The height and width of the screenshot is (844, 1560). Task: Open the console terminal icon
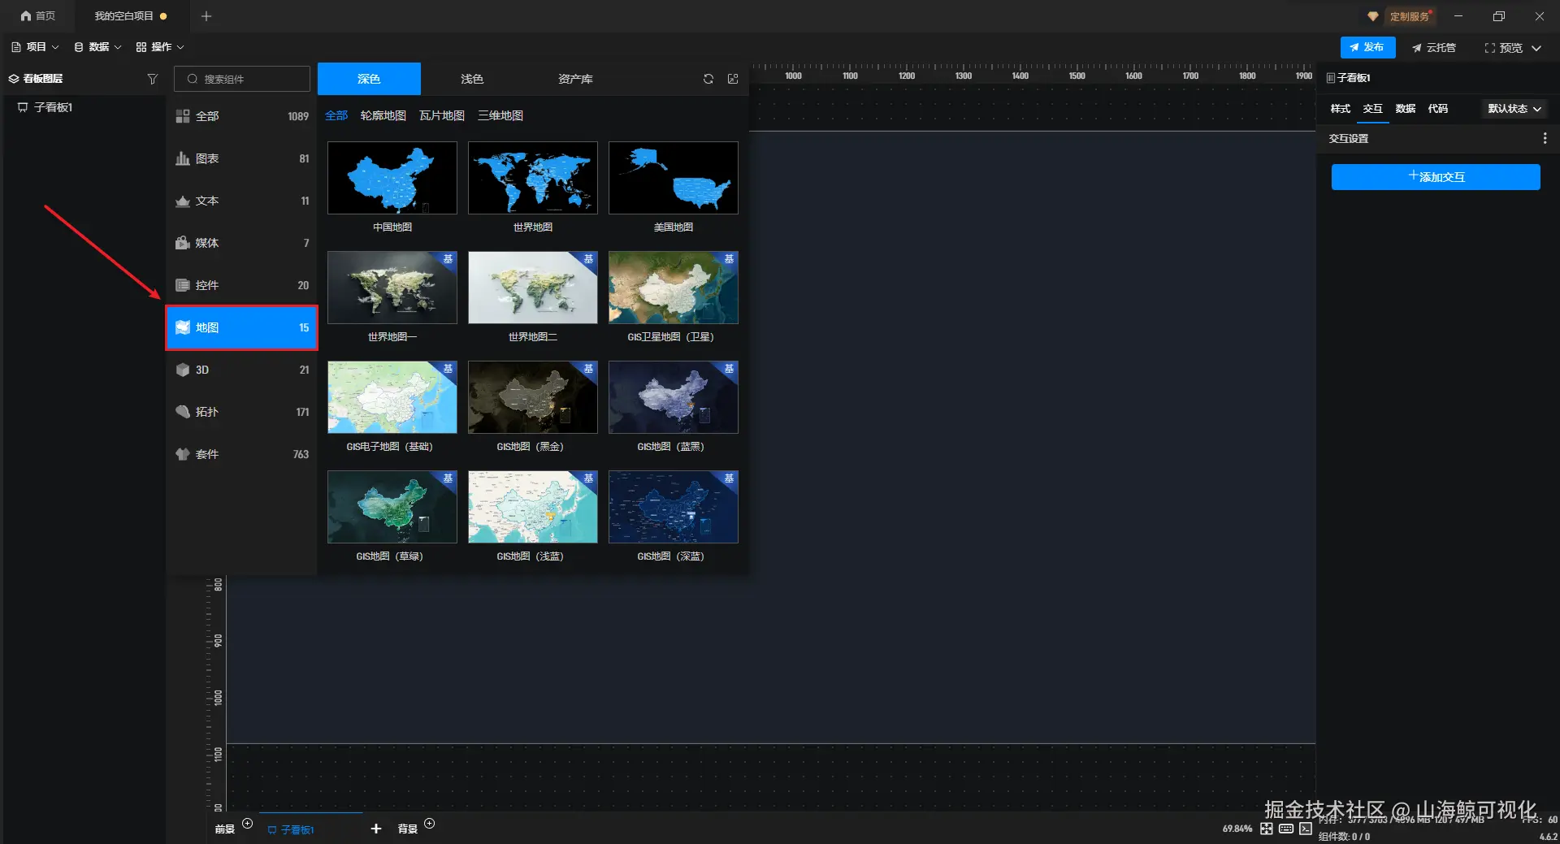(x=1306, y=829)
